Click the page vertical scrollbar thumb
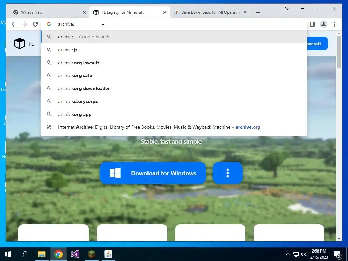Image resolution: width=348 pixels, height=261 pixels. tap(339, 52)
